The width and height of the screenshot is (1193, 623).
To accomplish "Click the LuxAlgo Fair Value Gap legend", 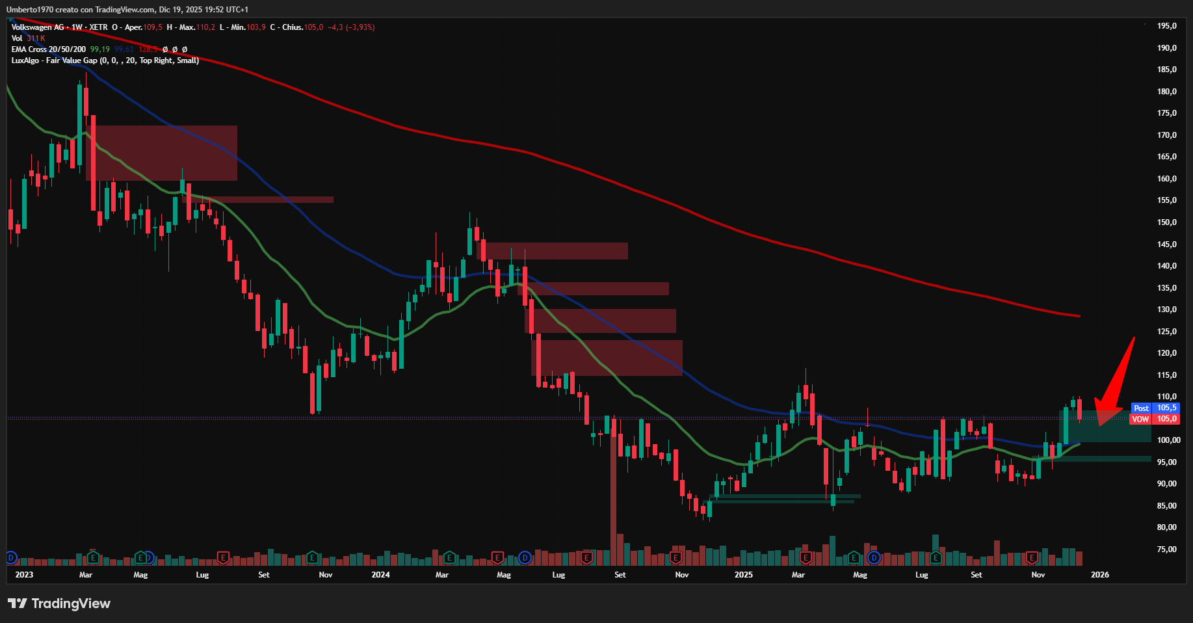I will coord(104,60).
